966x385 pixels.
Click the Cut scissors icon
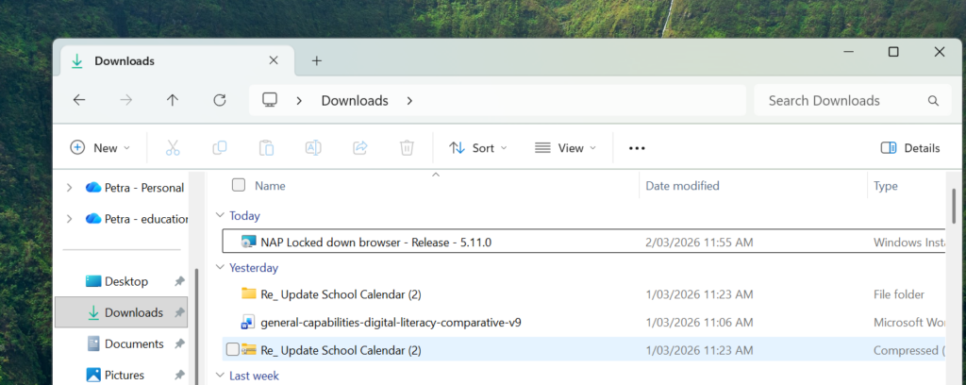(x=173, y=147)
